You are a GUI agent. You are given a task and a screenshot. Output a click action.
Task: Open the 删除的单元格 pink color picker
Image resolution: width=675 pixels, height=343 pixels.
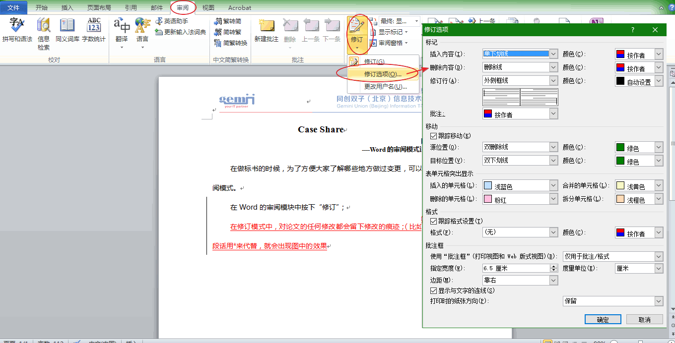(x=554, y=199)
